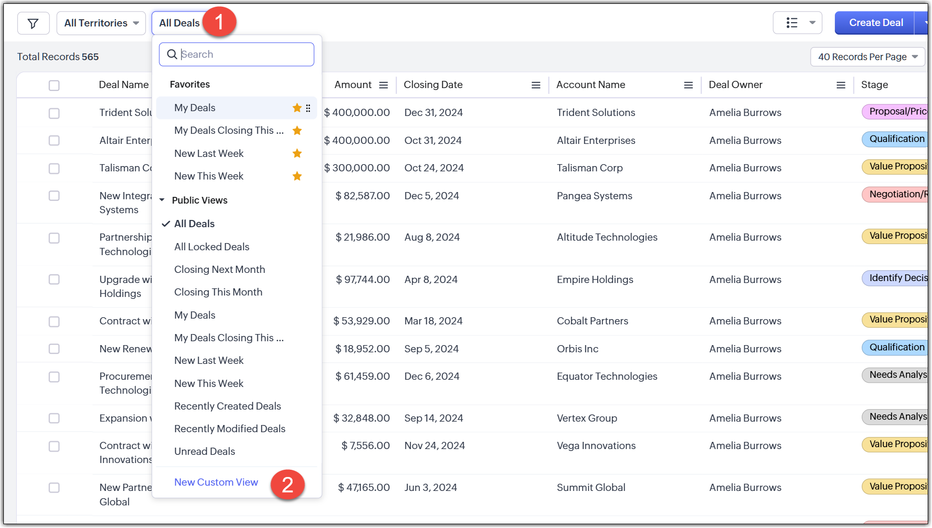Open Closing Date column menu icon

point(536,85)
